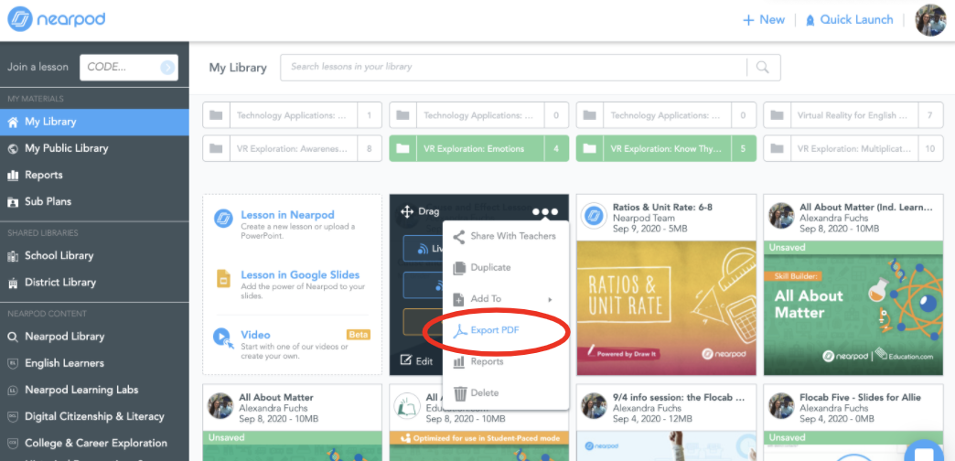
Task: Choose Duplicate in the lesson menu
Action: point(490,268)
